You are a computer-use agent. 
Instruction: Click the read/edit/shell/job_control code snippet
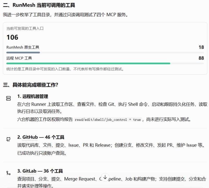click(x=108, y=120)
